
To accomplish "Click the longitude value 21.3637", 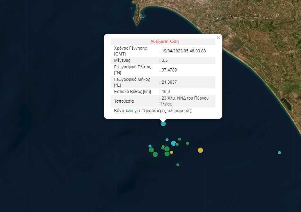I will pos(169,82).
